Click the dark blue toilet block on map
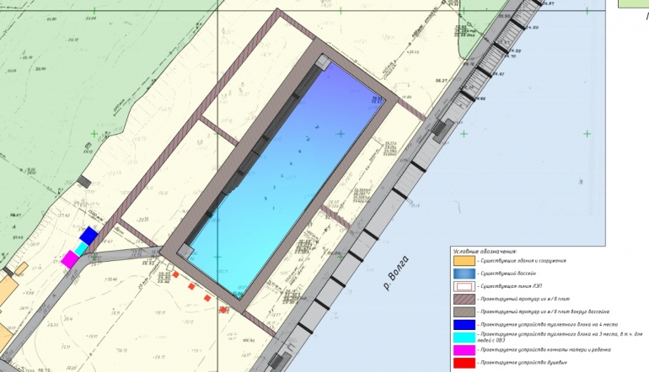This screenshot has height=372, width=649. pyautogui.click(x=88, y=236)
